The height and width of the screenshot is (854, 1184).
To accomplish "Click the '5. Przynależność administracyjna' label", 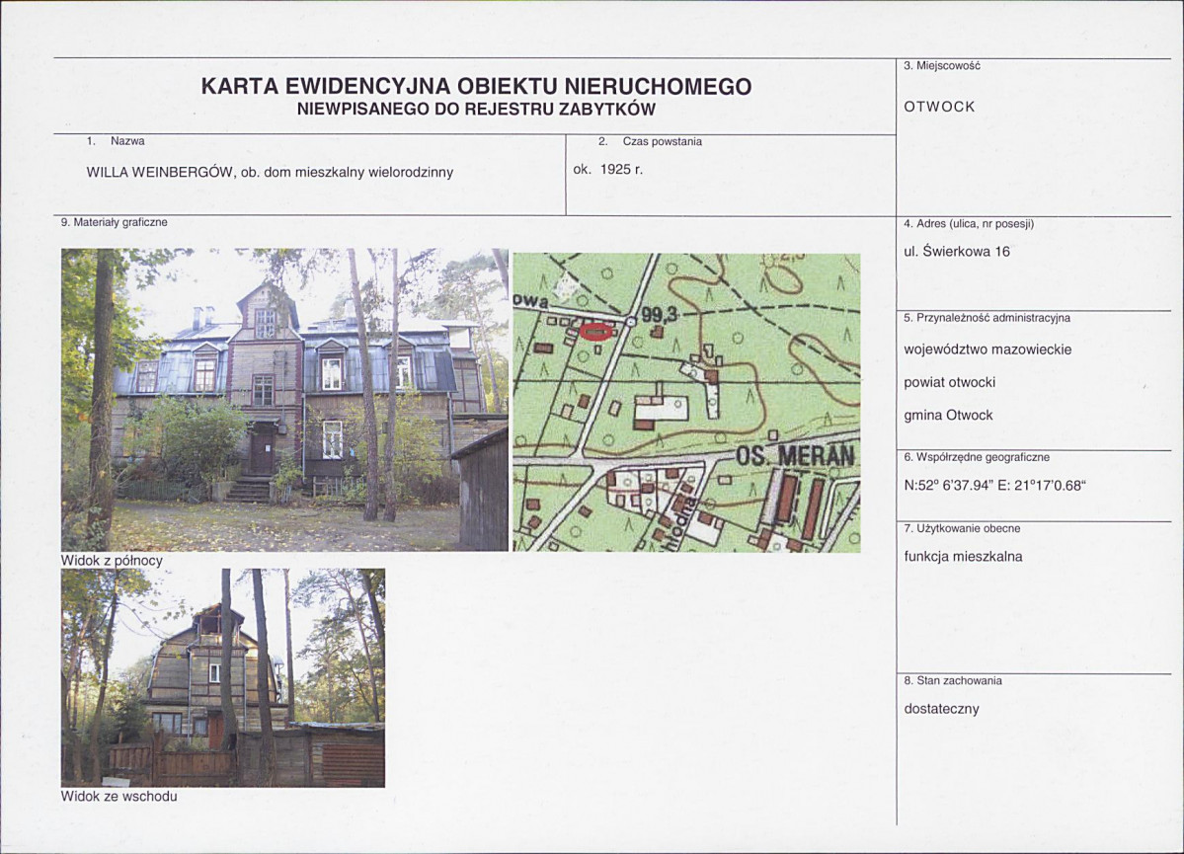I will pyautogui.click(x=987, y=319).
